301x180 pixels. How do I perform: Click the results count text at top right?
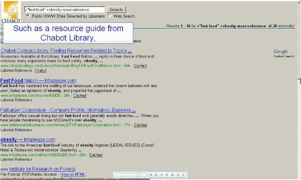click(230, 26)
